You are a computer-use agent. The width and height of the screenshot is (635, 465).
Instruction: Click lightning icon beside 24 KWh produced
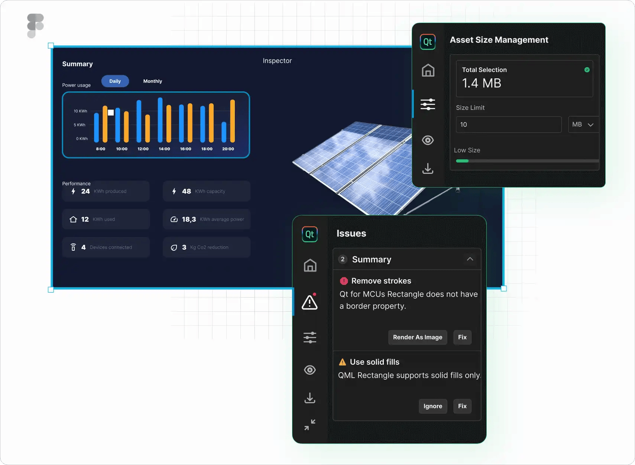[73, 191]
